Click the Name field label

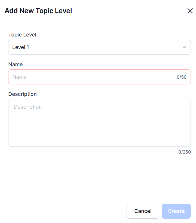[16, 64]
